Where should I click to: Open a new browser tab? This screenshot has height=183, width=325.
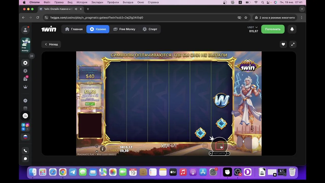tap(88, 9)
